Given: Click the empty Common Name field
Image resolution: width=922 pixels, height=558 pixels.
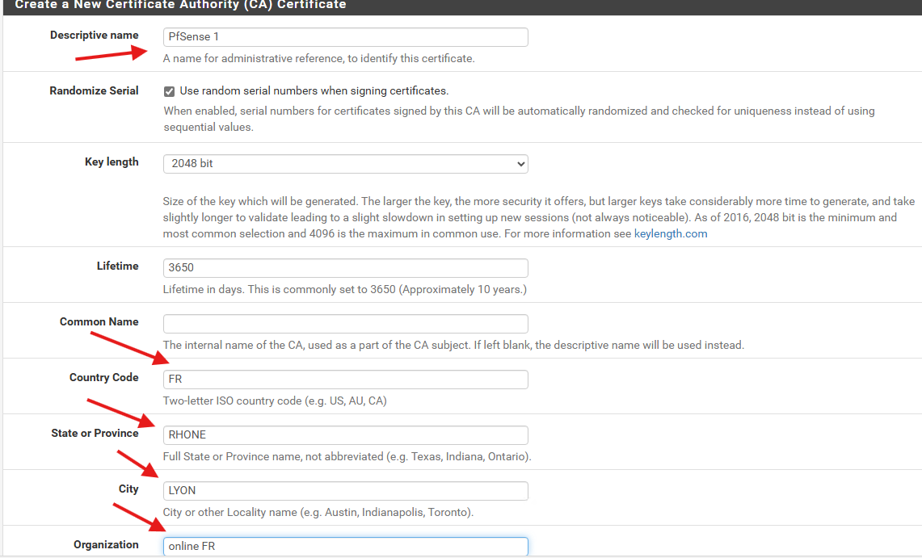Looking at the screenshot, I should (345, 324).
